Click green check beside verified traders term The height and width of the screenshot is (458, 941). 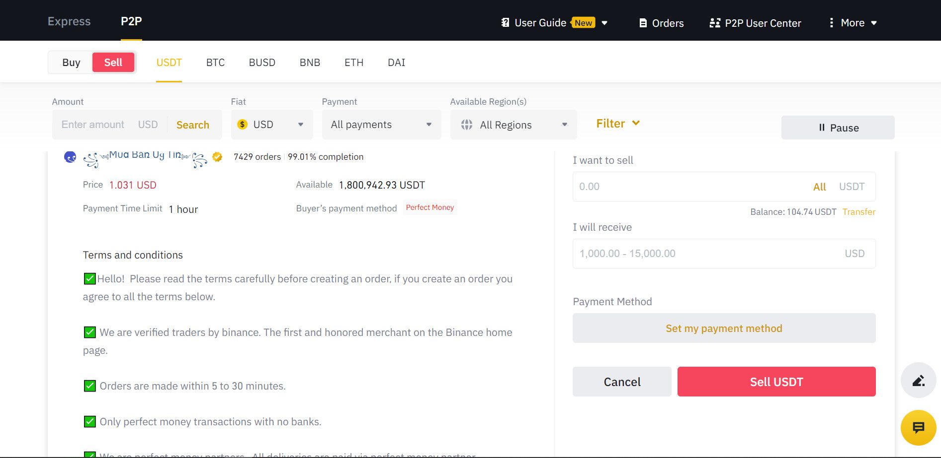90,332
